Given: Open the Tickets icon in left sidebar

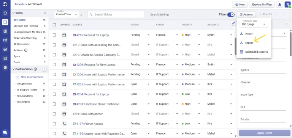Looking at the screenshot, I should [x=5, y=22].
